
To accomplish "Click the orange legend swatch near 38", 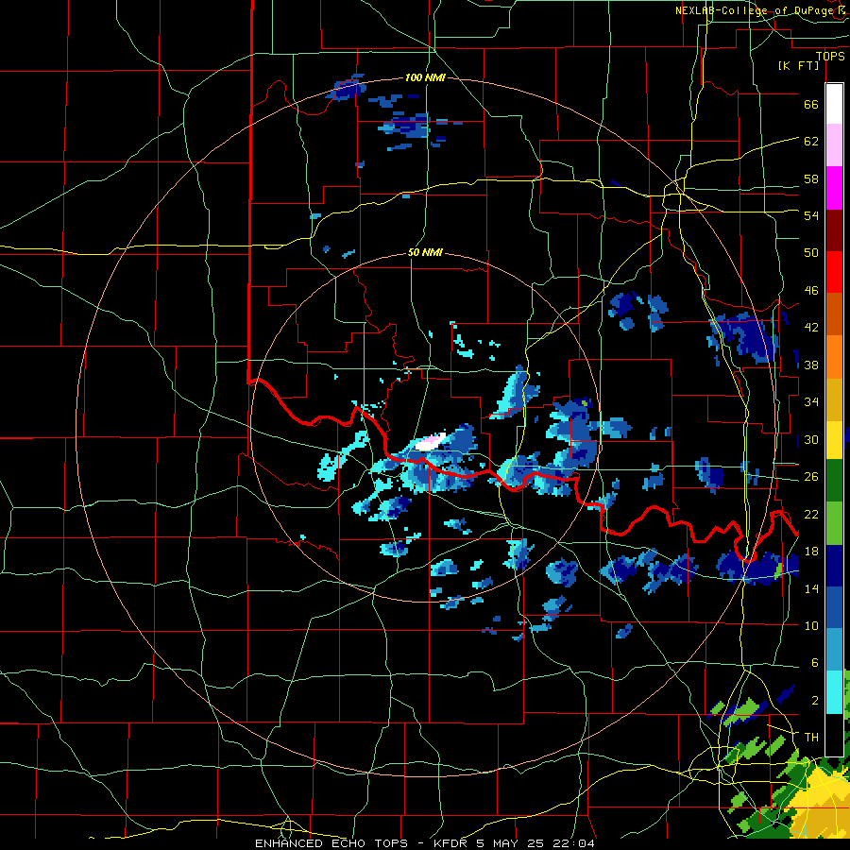I will tap(834, 357).
